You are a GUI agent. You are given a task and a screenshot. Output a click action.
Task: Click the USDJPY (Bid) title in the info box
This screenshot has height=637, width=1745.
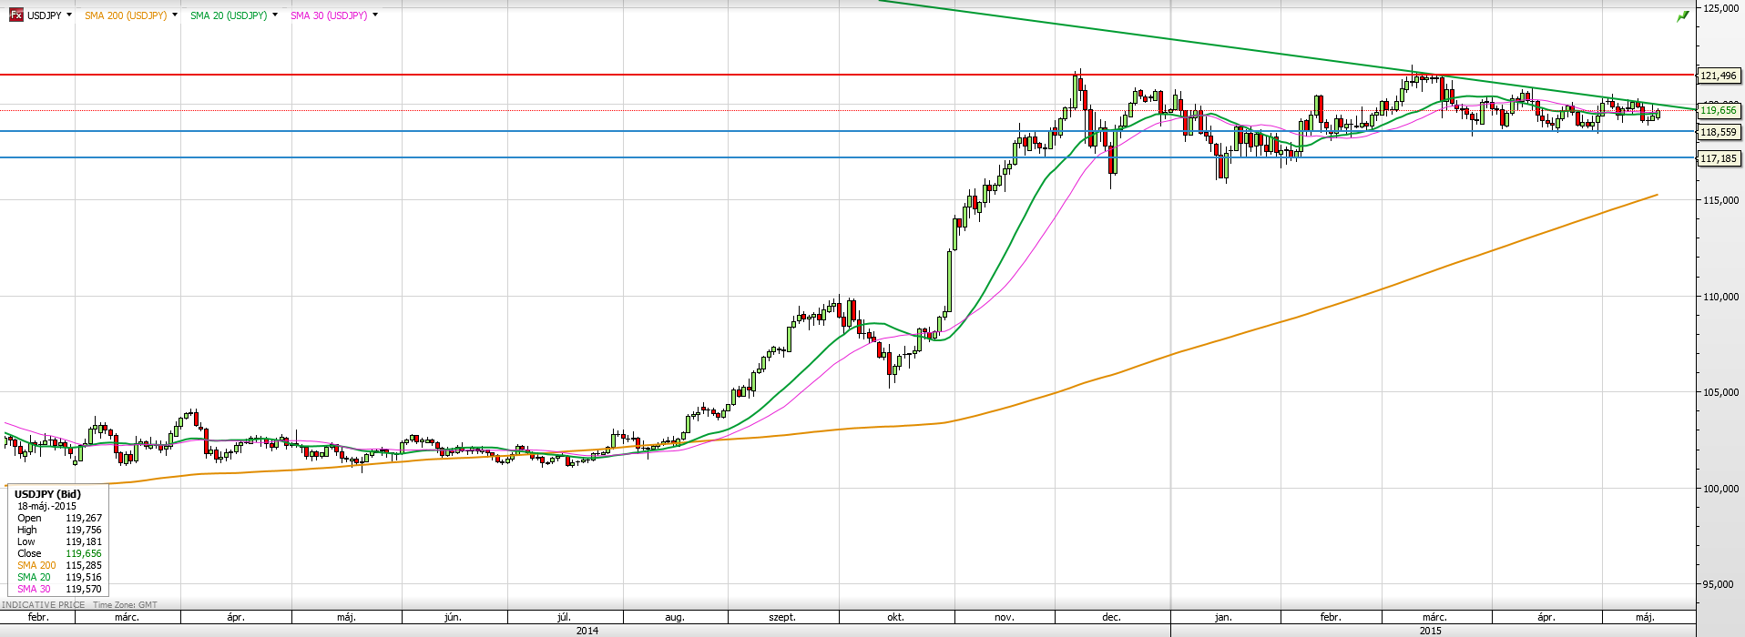47,494
